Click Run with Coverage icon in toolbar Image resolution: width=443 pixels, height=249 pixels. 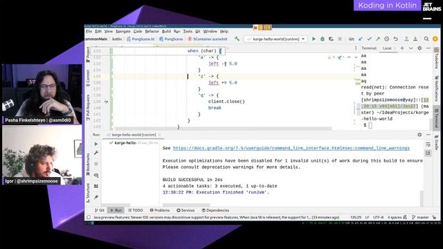click(331, 39)
